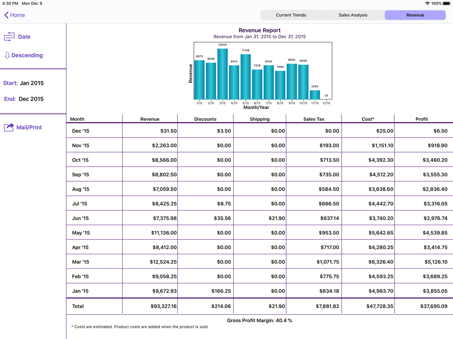Tap the Mail/Print share icon
The height and width of the screenshot is (339, 453).
pos(9,127)
